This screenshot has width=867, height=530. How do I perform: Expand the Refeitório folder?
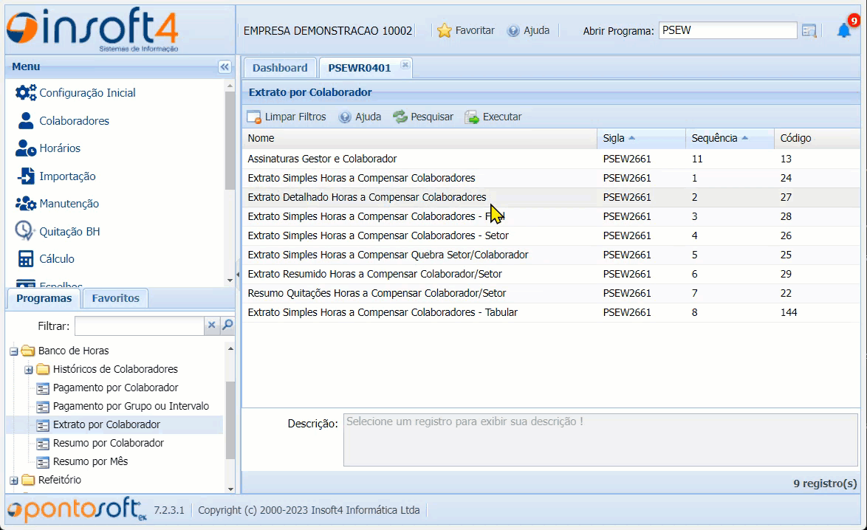click(x=13, y=481)
